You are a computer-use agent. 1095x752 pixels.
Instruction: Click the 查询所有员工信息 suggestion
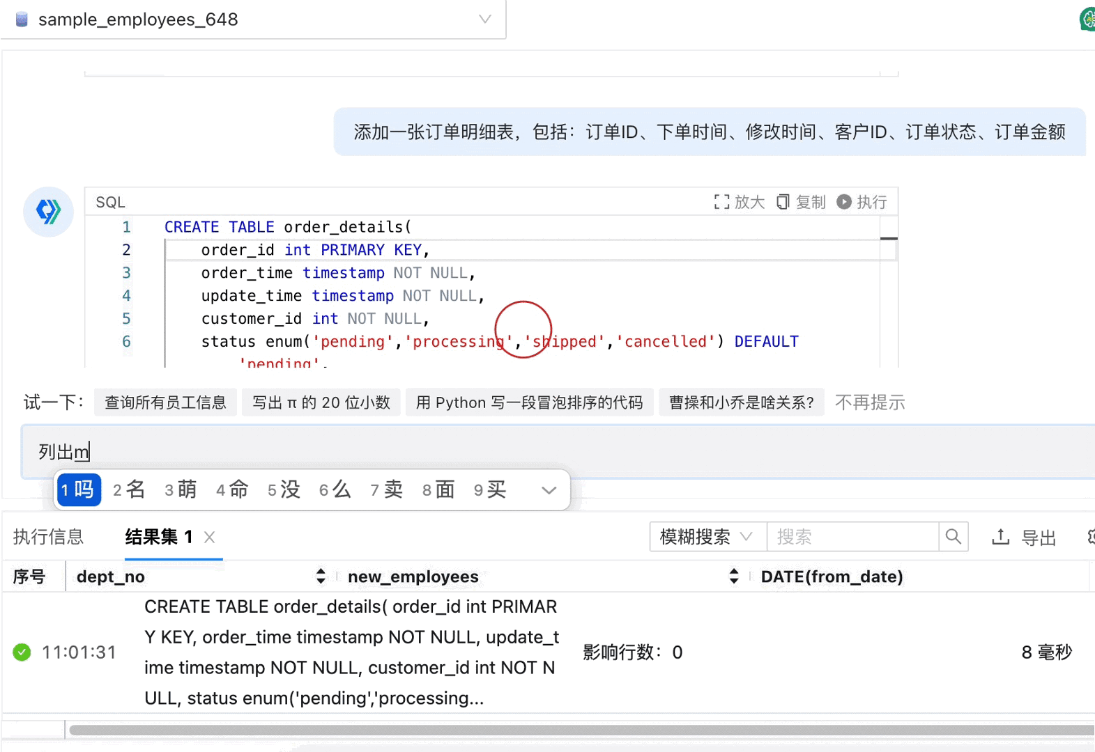165,402
